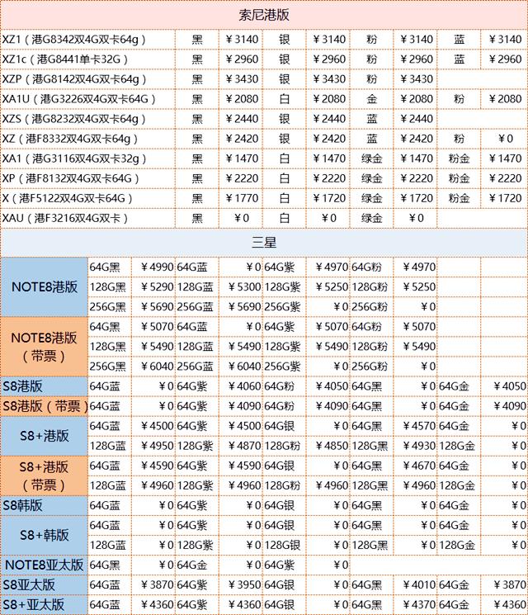Select the XA1（港G3116双4G双卡32g）model cell

[87, 158]
